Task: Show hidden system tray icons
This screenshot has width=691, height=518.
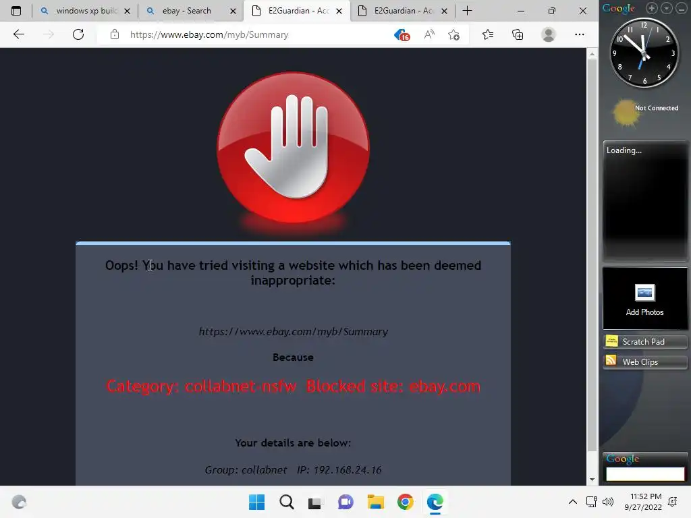Action: click(x=572, y=502)
